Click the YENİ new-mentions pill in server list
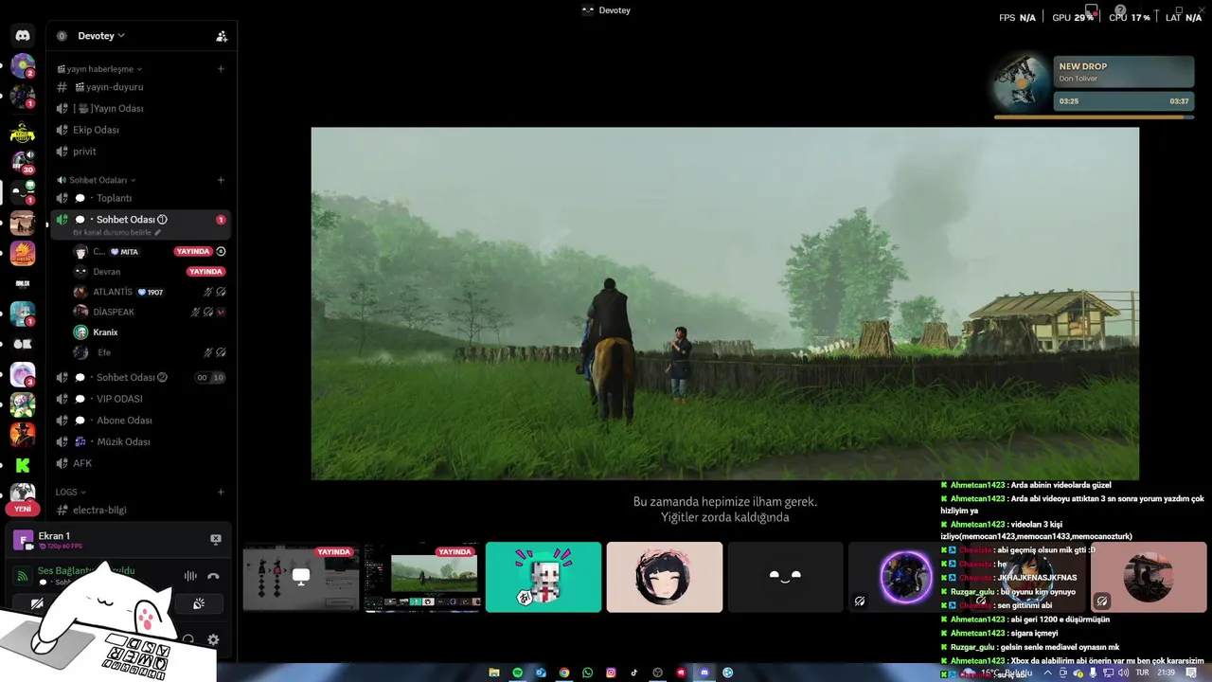This screenshot has height=682, width=1212. (23, 509)
